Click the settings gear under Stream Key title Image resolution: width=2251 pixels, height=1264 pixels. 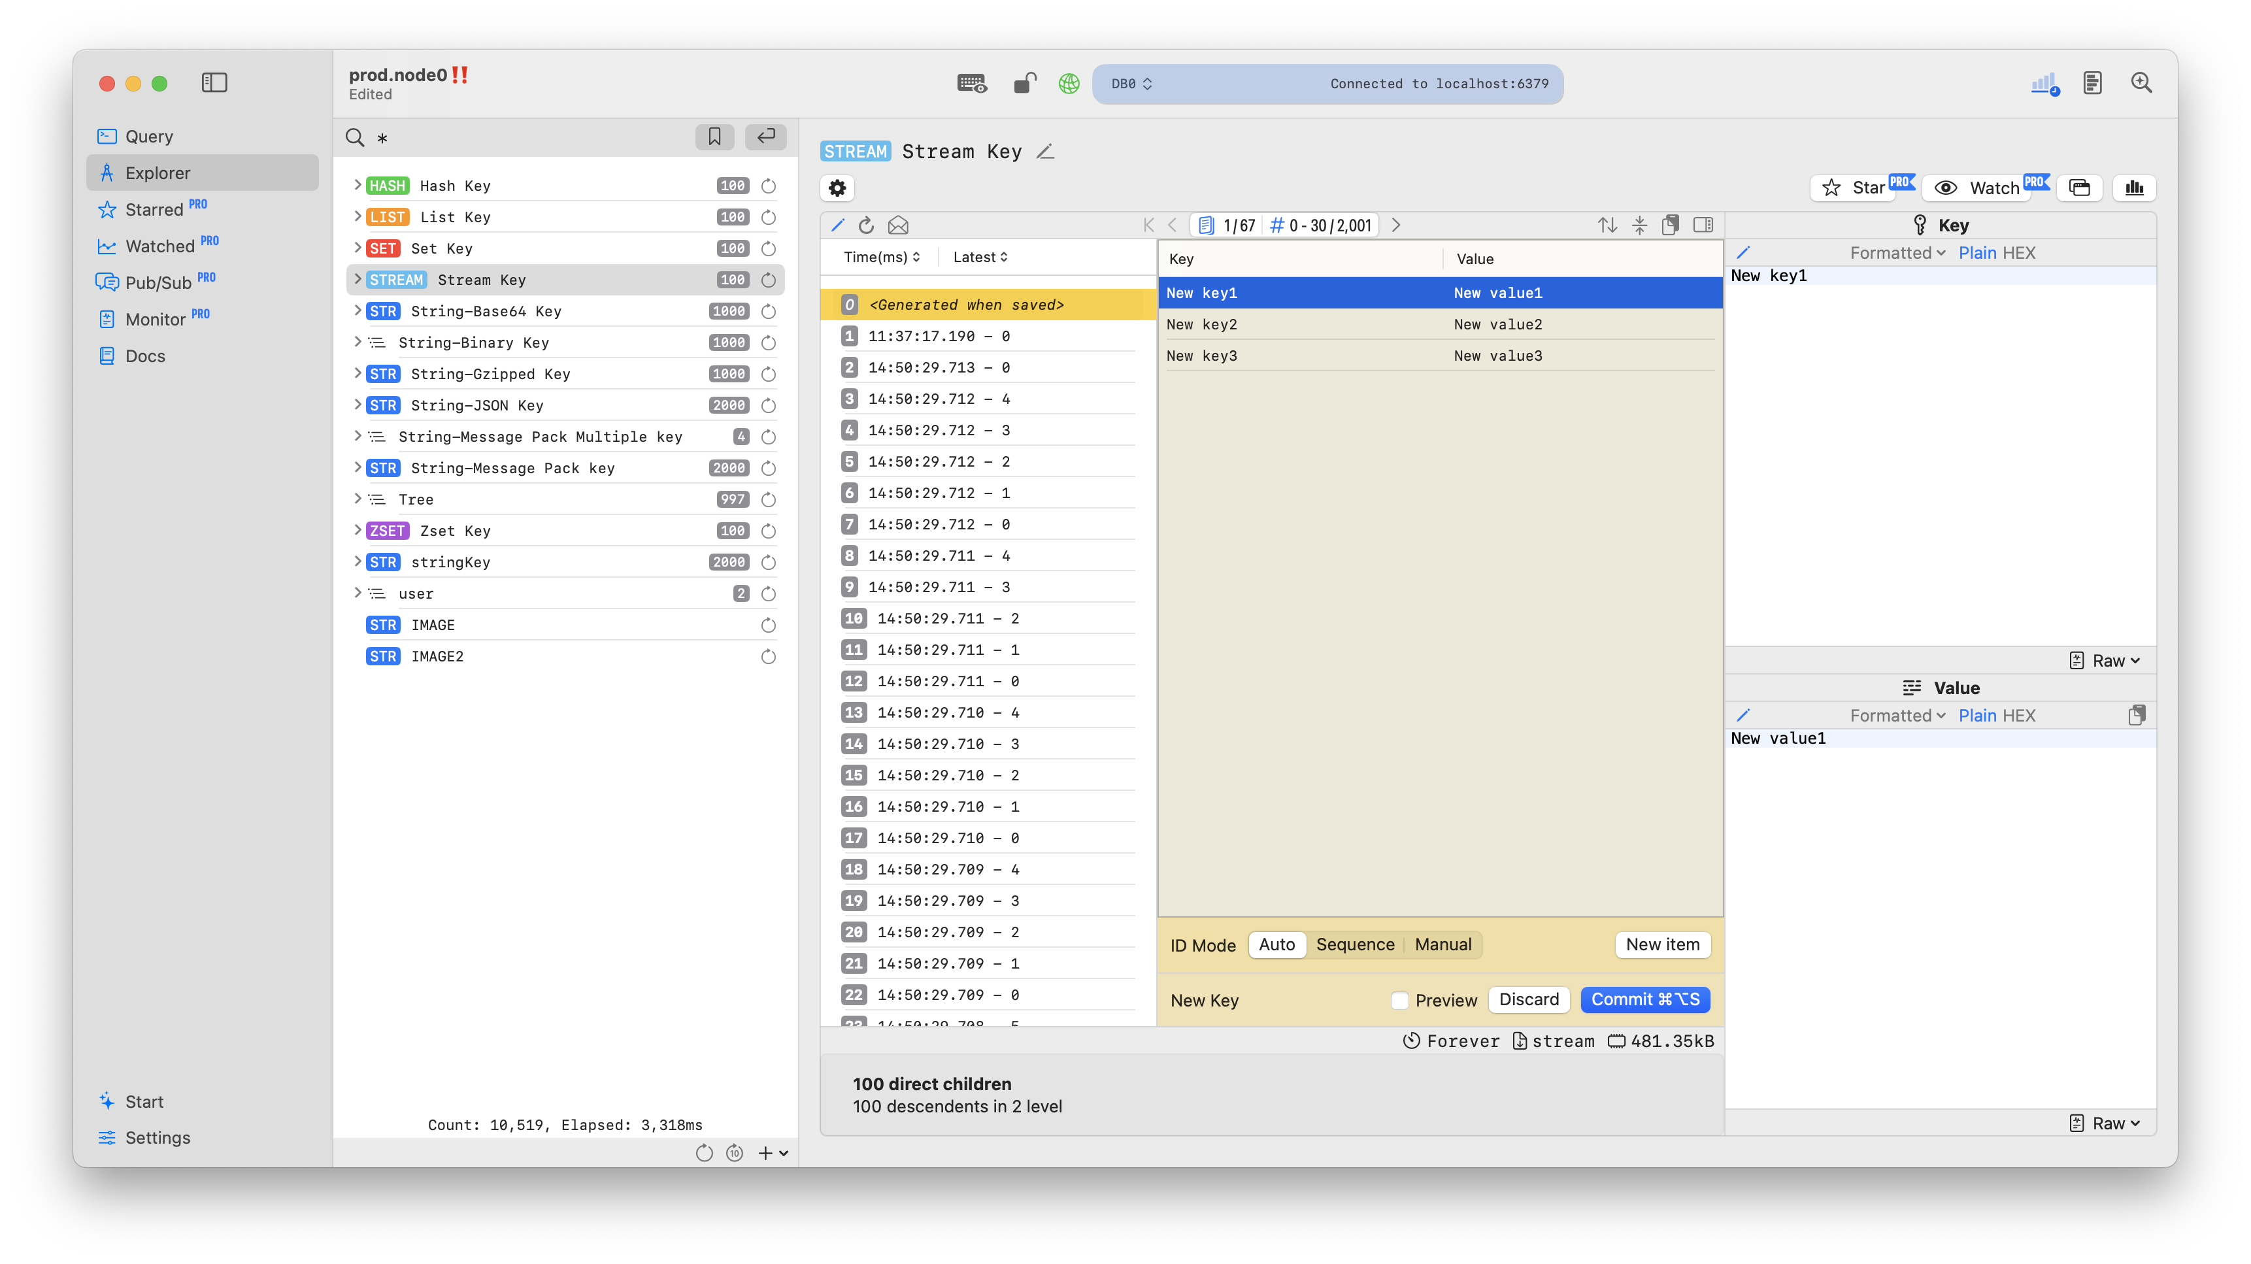[x=837, y=188]
